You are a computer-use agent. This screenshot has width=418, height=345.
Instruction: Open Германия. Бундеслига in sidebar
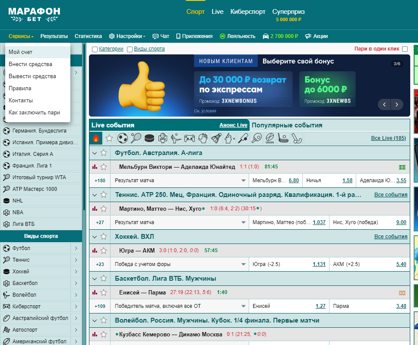[41, 131]
